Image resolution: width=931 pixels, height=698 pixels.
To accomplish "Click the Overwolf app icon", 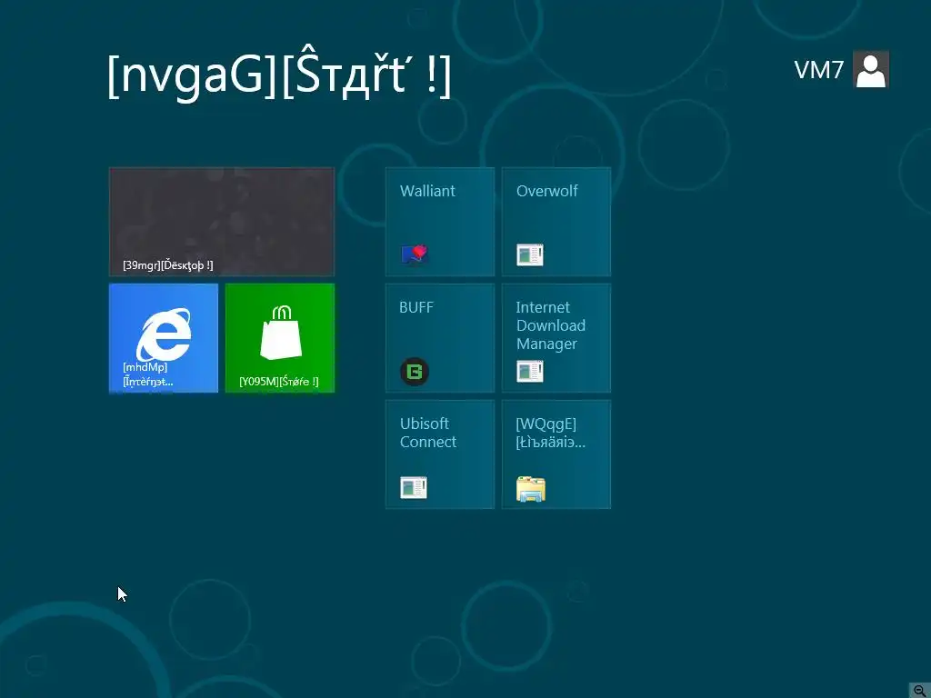I will pyautogui.click(x=530, y=254).
